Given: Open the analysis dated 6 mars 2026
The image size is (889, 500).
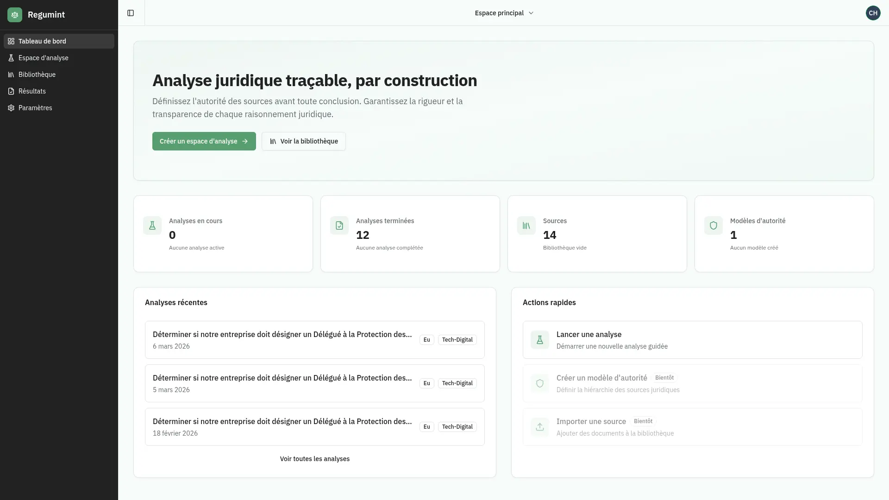Looking at the screenshot, I should 315,340.
